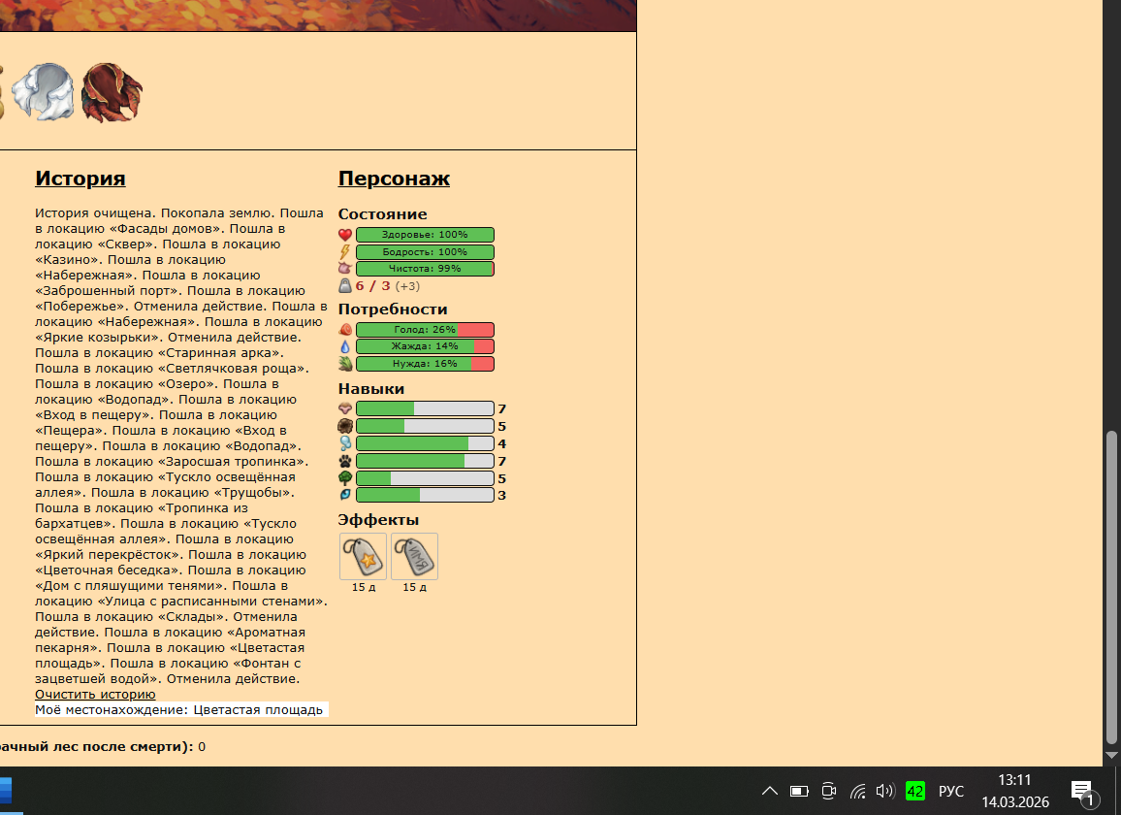This screenshot has width=1121, height=815.
Task: Click the 6 / 3 weight value
Action: (373, 285)
